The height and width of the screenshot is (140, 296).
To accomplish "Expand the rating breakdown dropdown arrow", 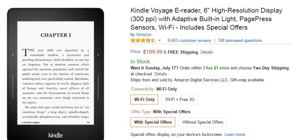I will click(x=160, y=40).
